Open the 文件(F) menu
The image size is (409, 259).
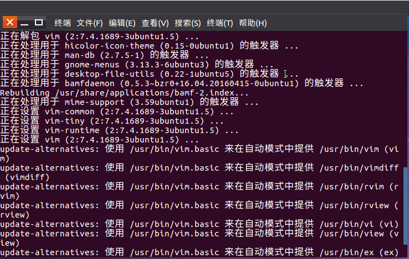[90, 23]
